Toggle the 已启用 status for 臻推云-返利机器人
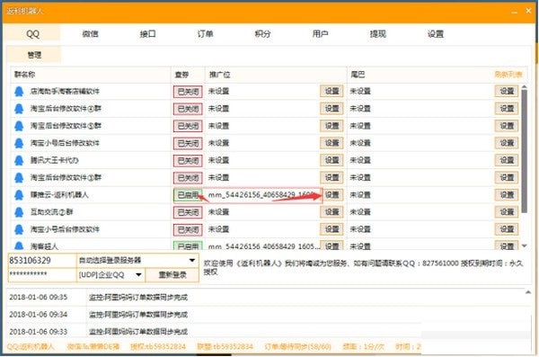539x357 pixels. 188,195
